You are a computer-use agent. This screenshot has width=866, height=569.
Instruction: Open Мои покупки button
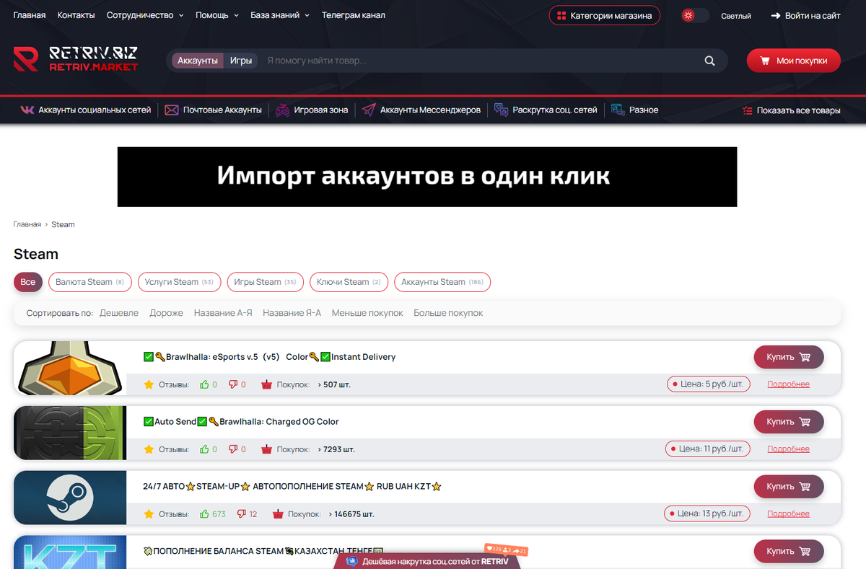[794, 61]
